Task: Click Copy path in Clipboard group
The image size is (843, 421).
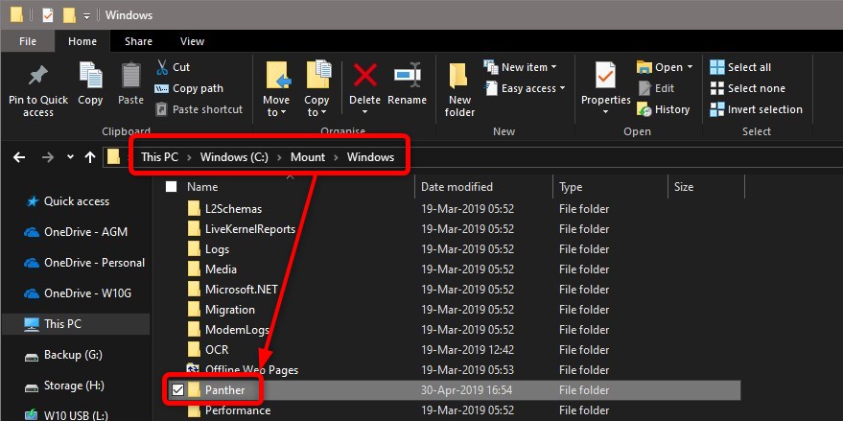Action: point(189,89)
